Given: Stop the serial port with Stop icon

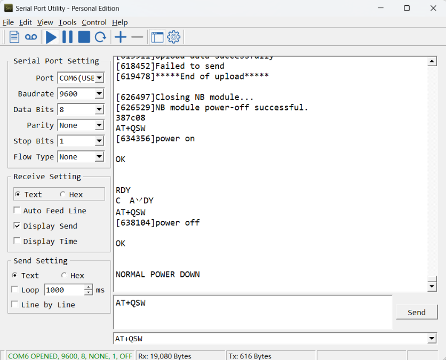Looking at the screenshot, I should pyautogui.click(x=84, y=37).
